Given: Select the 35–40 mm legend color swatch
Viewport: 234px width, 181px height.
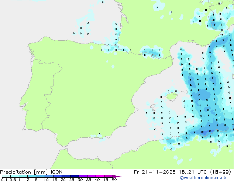Looking at the screenshot, I should coord(92,176).
